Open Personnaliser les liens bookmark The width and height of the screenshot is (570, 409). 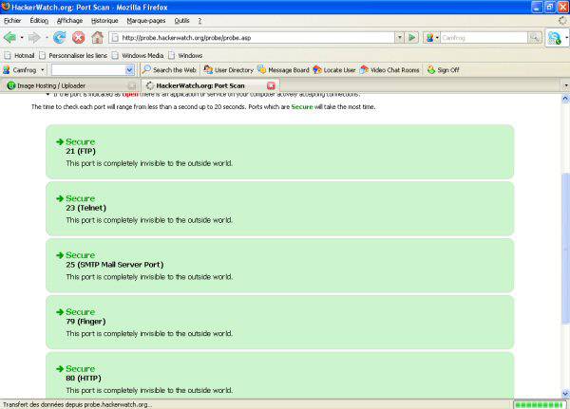(x=73, y=56)
